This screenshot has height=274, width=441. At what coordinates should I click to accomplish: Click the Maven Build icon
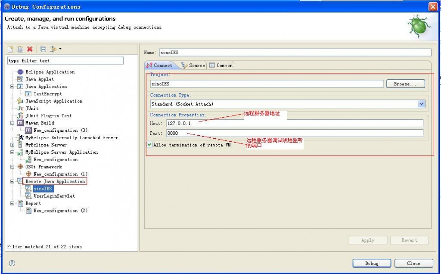20,123
